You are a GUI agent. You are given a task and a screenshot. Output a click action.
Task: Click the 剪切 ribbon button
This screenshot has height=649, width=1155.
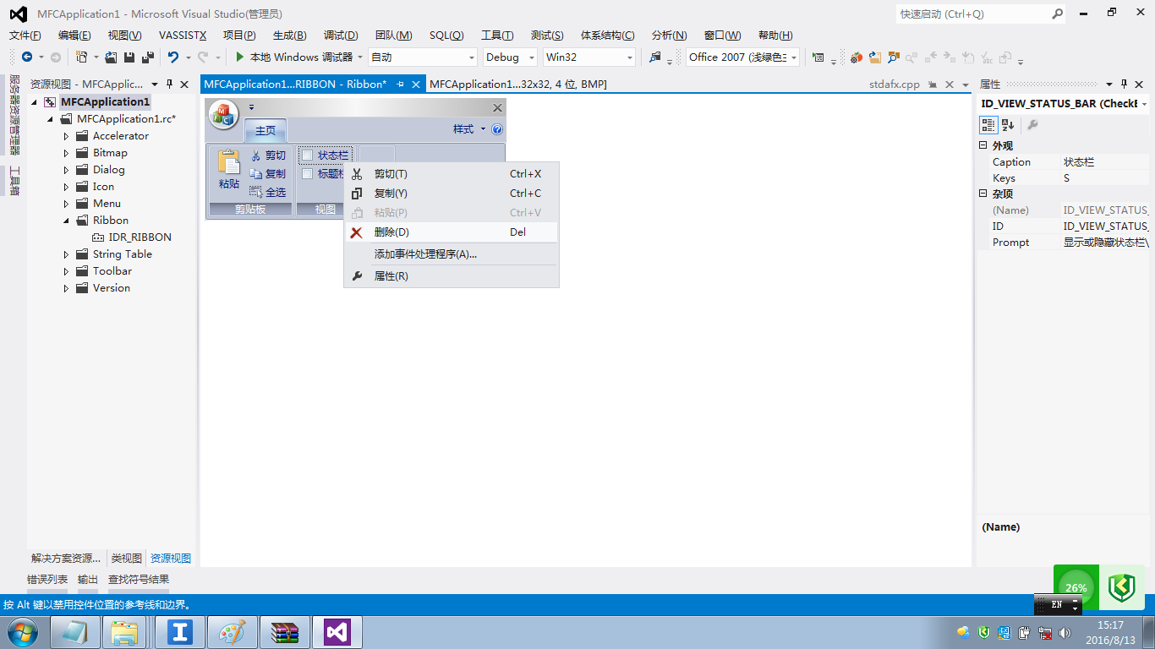[x=269, y=155]
